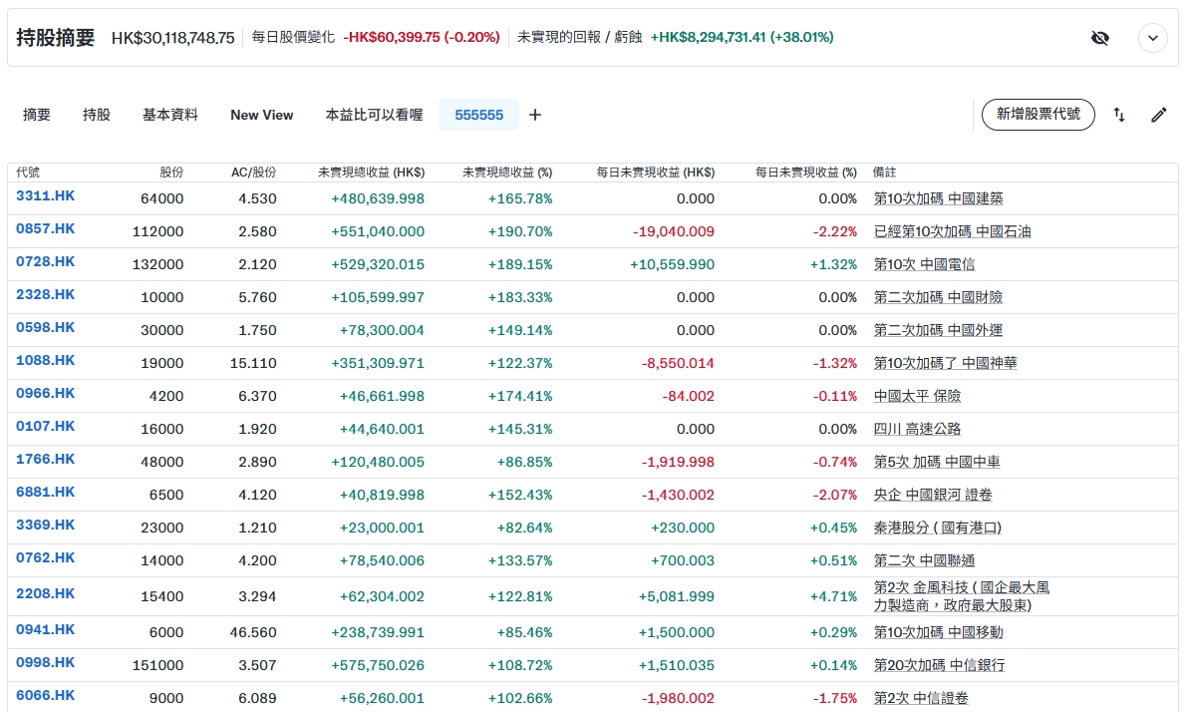The image size is (1192, 712).
Task: Edit the note 第10次加碼了 中國神華
Action: click(x=945, y=363)
